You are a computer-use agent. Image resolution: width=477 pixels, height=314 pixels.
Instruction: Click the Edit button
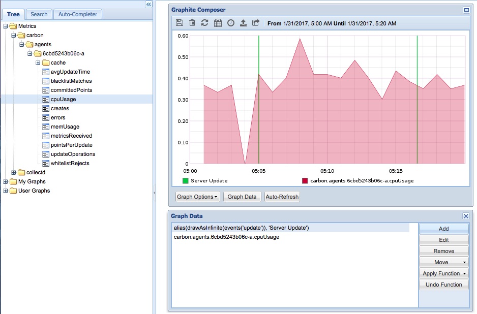pyautogui.click(x=443, y=240)
